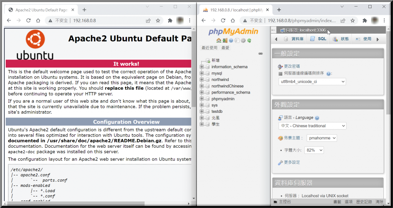
Task: Open phpMyAdmin documentation blue question icon
Action: click(231, 40)
